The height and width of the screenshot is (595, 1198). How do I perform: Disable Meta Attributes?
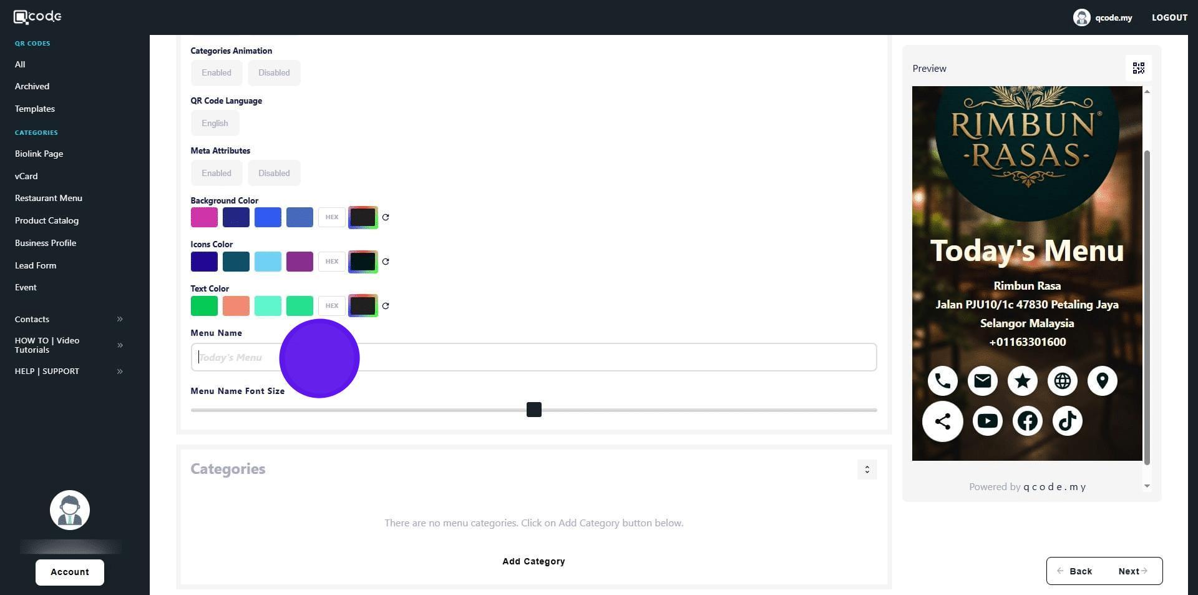pyautogui.click(x=274, y=173)
